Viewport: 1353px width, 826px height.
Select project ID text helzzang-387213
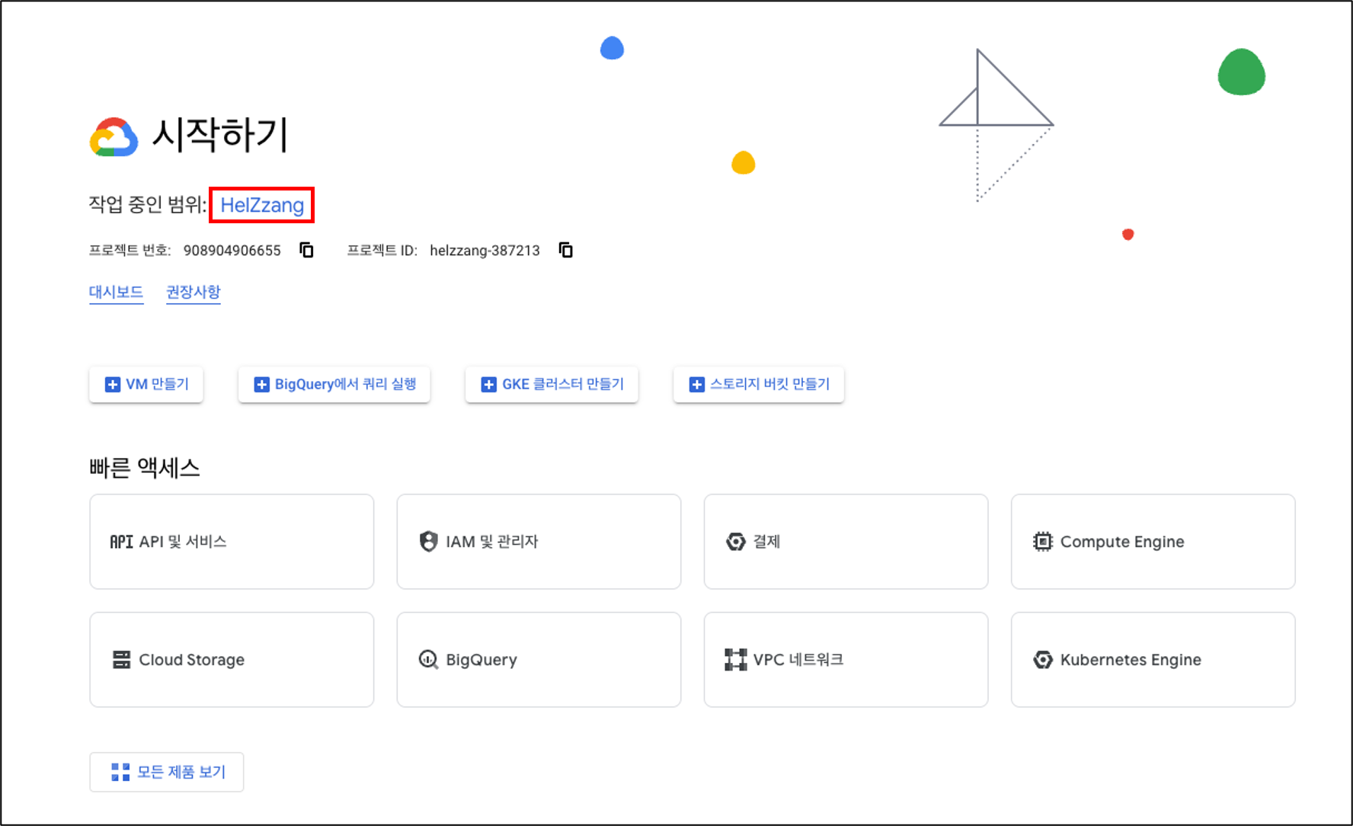(485, 251)
